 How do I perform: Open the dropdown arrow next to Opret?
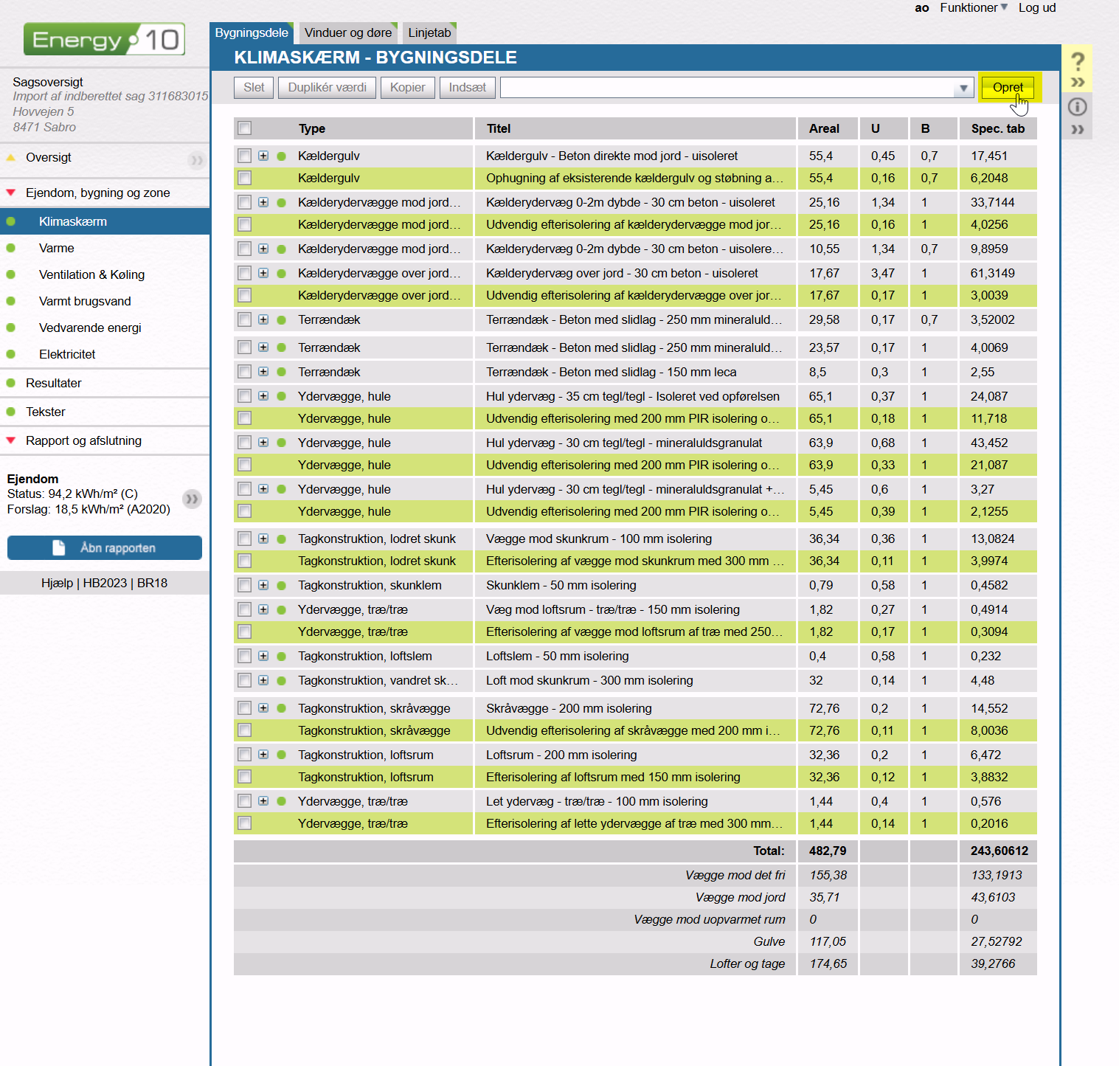[x=963, y=89]
